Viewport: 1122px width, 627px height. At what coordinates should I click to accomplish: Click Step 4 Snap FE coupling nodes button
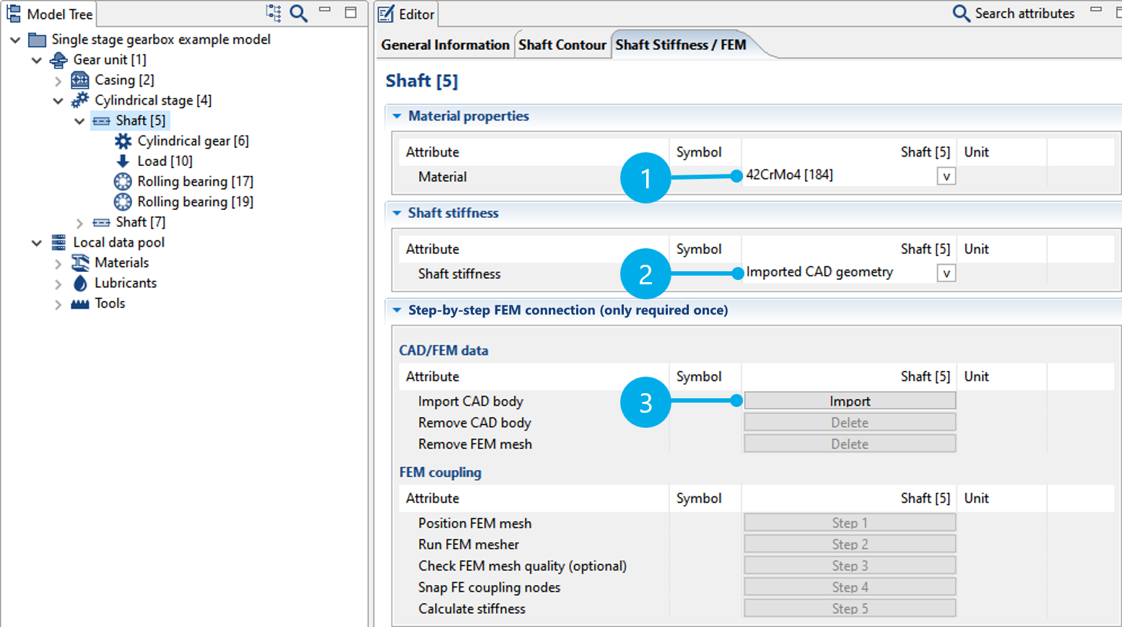[850, 587]
